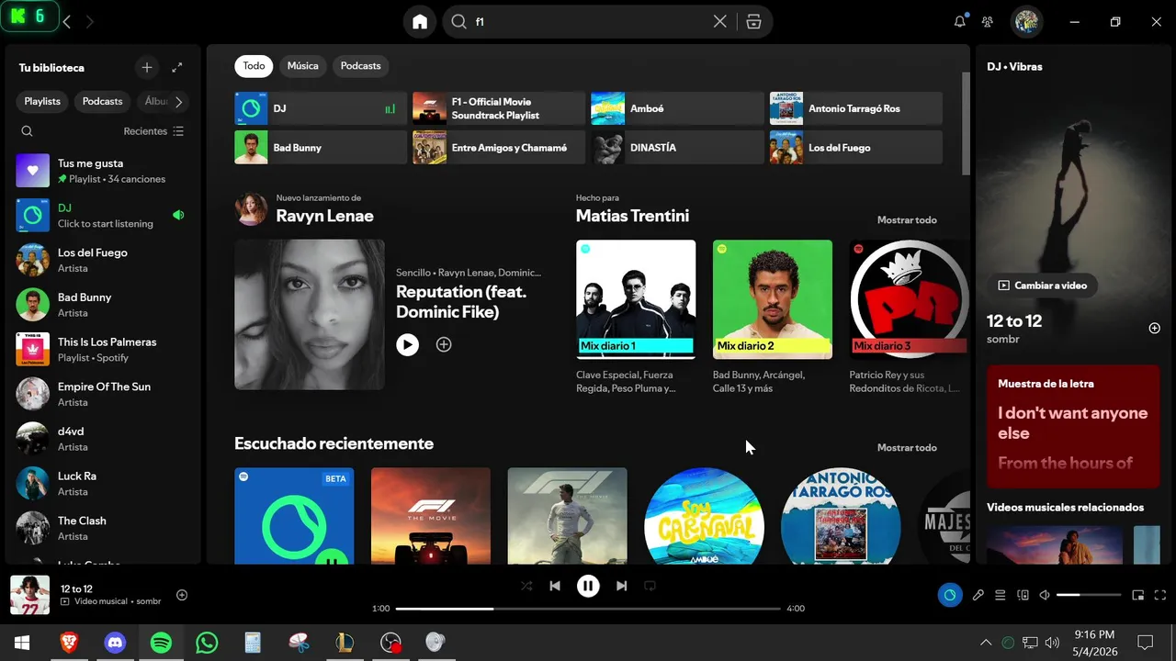
Task: Open the Amboé shortcut tile
Action: pos(677,108)
